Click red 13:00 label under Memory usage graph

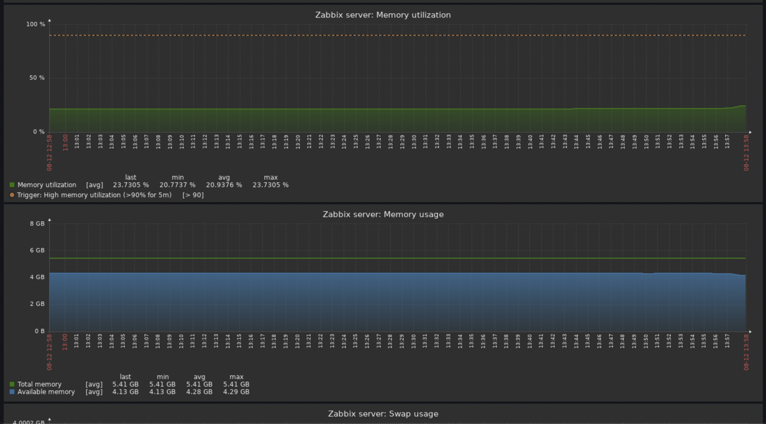(65, 342)
